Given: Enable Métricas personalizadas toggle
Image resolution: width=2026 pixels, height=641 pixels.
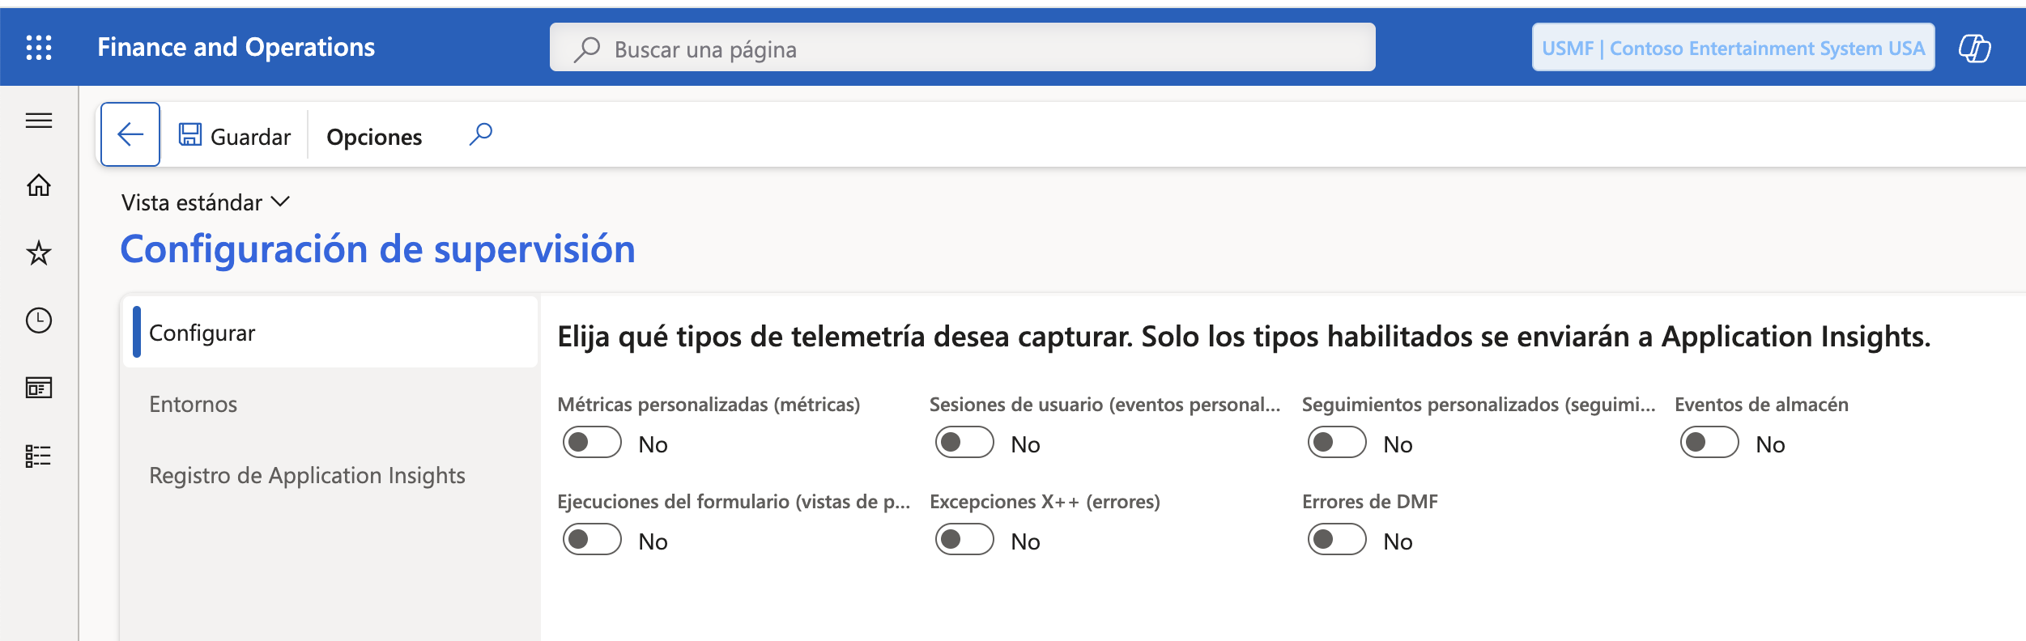Looking at the screenshot, I should click(x=592, y=443).
